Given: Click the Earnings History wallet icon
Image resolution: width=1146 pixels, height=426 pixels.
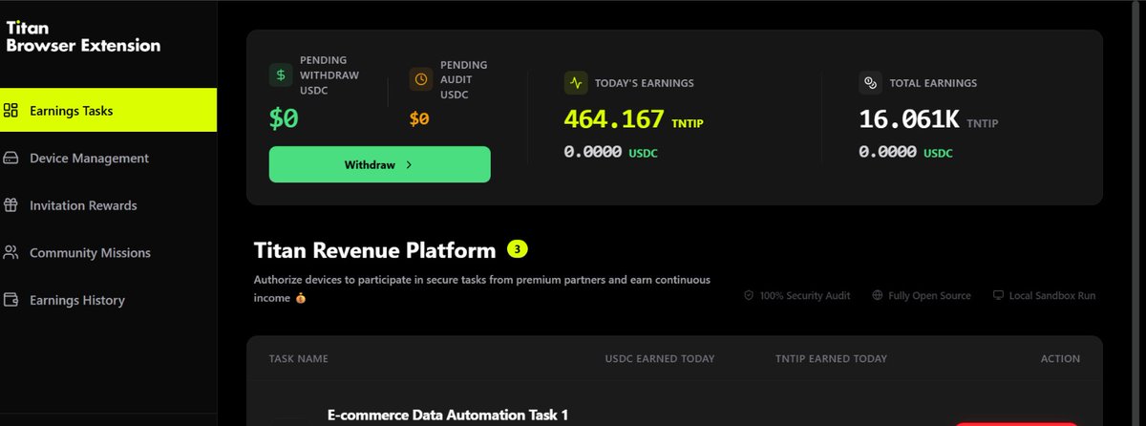Looking at the screenshot, I should [x=11, y=300].
